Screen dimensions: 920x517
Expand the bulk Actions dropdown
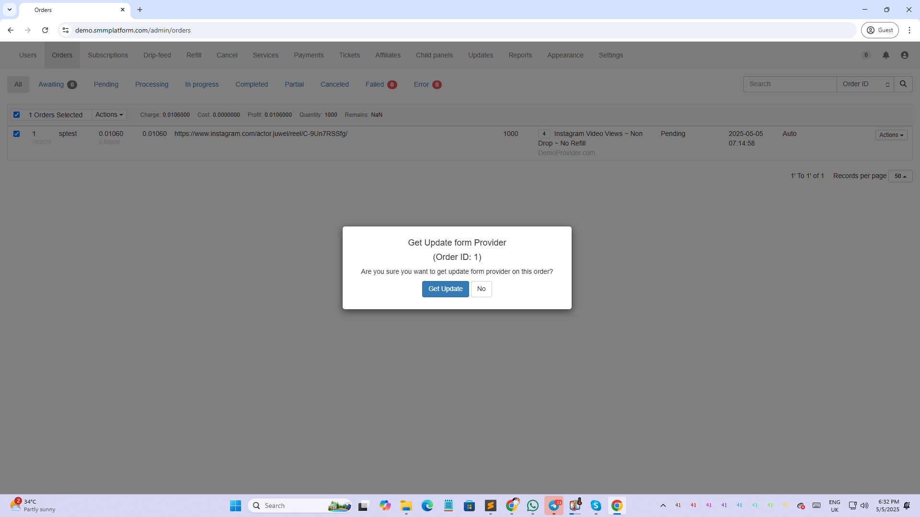click(109, 114)
